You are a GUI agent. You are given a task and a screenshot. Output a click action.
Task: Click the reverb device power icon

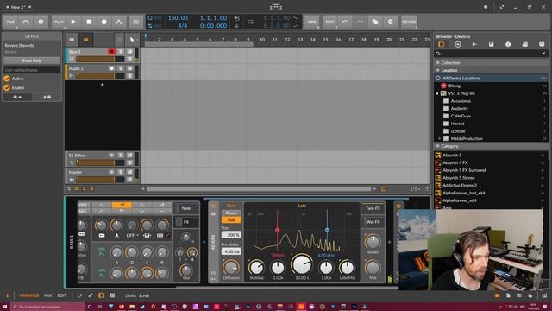click(x=213, y=206)
